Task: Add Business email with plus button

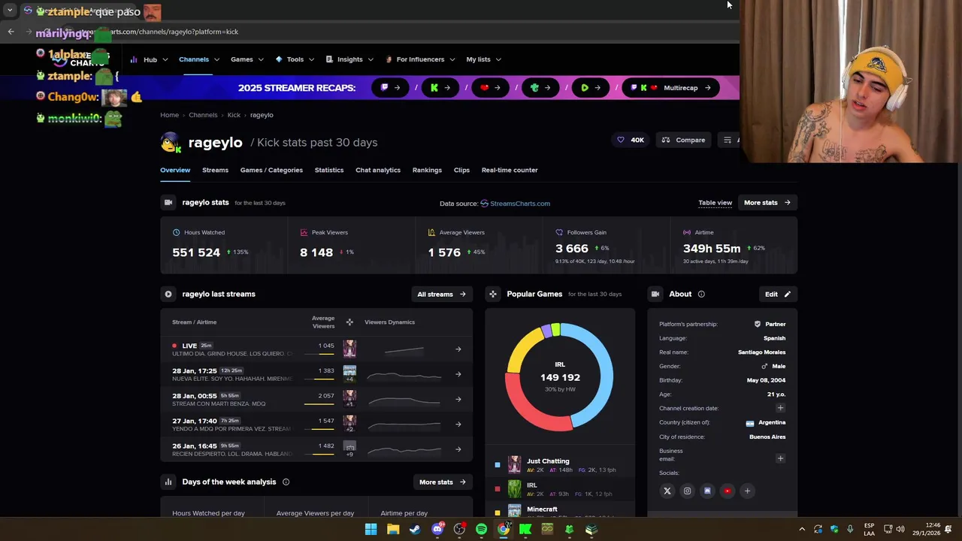Action: pyautogui.click(x=780, y=458)
